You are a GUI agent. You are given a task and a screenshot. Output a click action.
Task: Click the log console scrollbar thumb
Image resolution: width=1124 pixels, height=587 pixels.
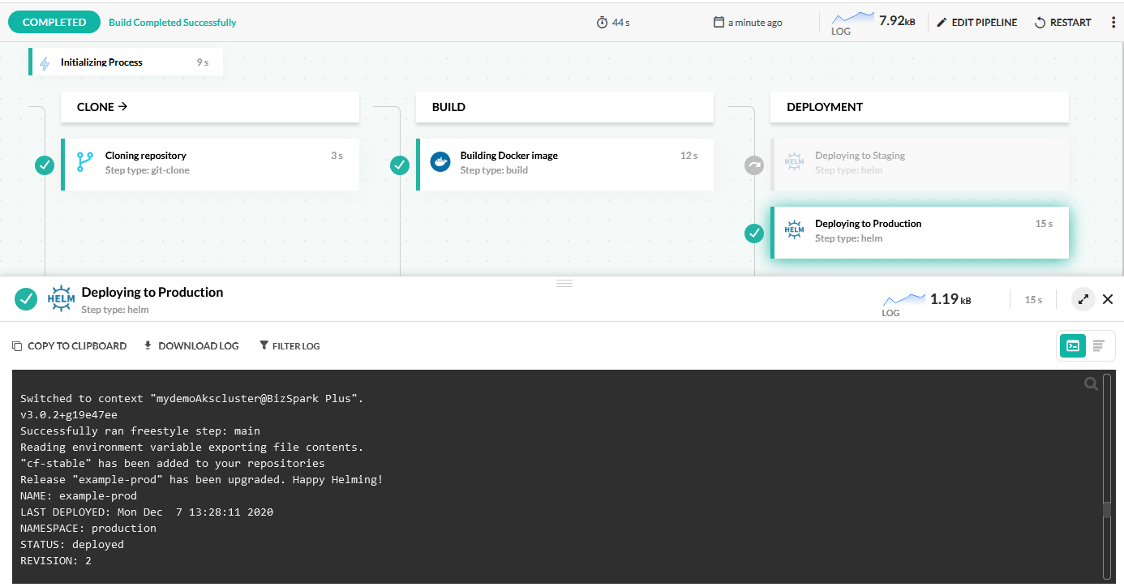[x=1107, y=509]
